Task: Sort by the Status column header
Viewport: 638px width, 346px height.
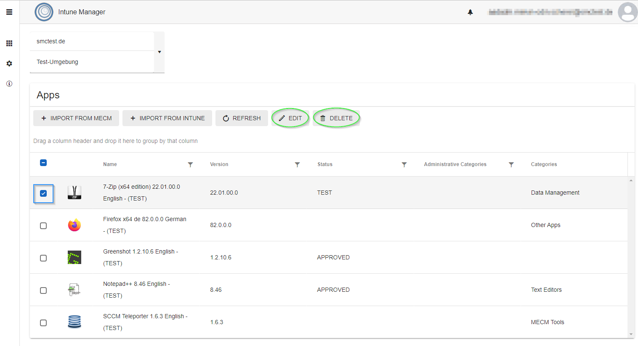Action: click(x=325, y=164)
